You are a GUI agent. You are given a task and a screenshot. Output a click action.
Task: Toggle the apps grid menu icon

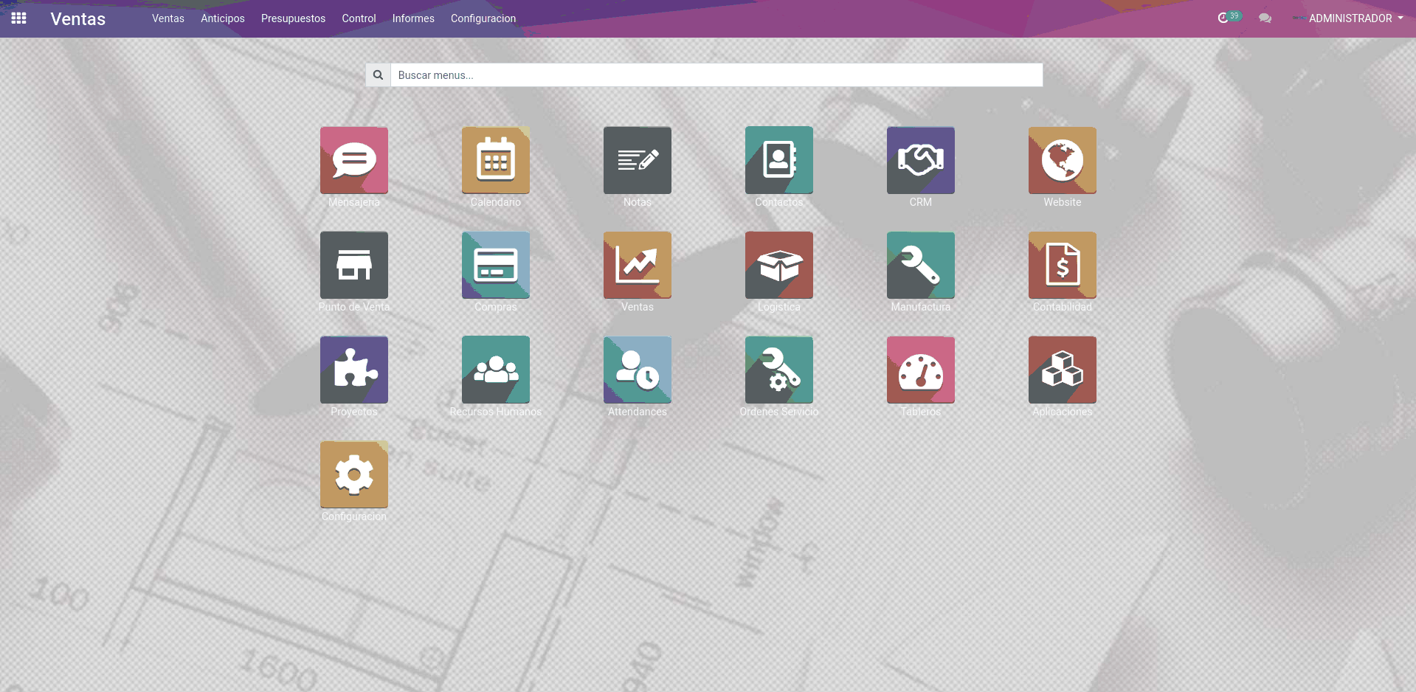coord(19,18)
